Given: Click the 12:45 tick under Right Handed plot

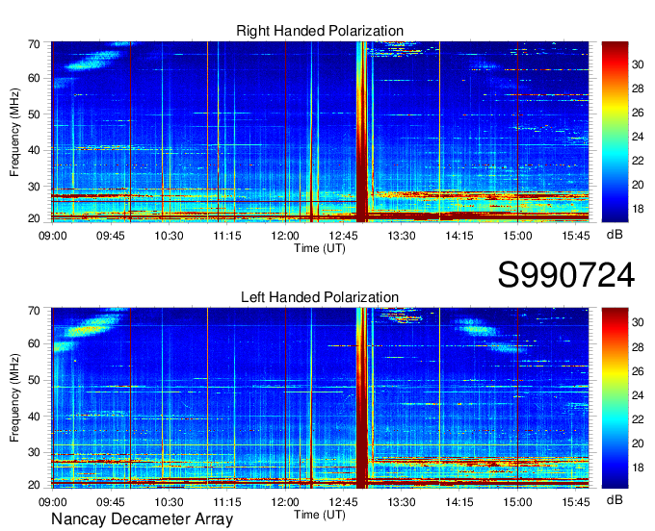Looking at the screenshot, I should point(343,236).
